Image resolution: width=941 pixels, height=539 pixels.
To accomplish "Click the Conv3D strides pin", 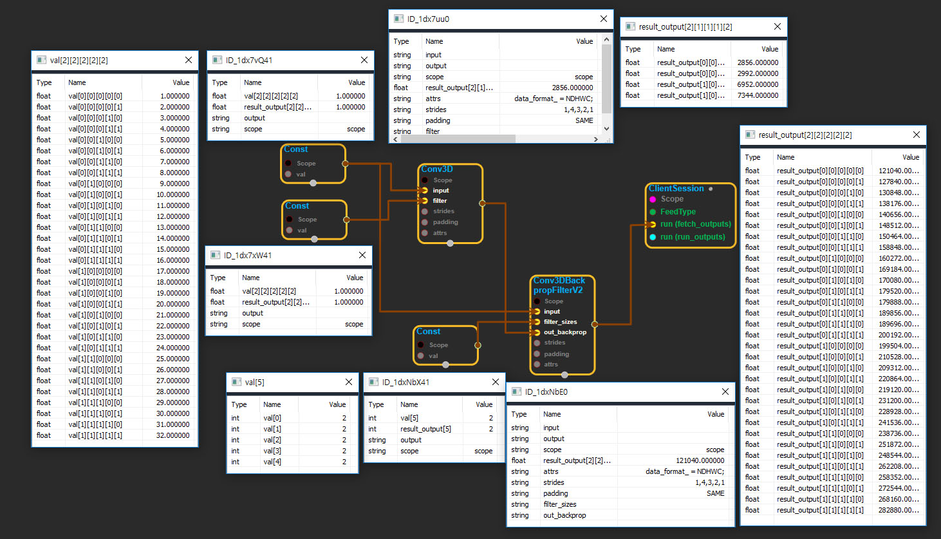I will click(x=425, y=211).
